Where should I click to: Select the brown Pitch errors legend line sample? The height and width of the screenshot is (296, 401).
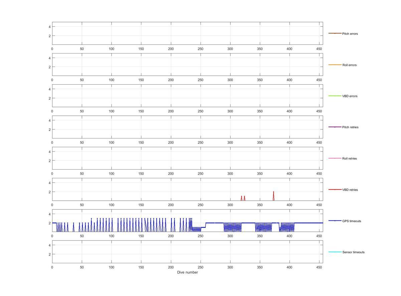click(335, 33)
